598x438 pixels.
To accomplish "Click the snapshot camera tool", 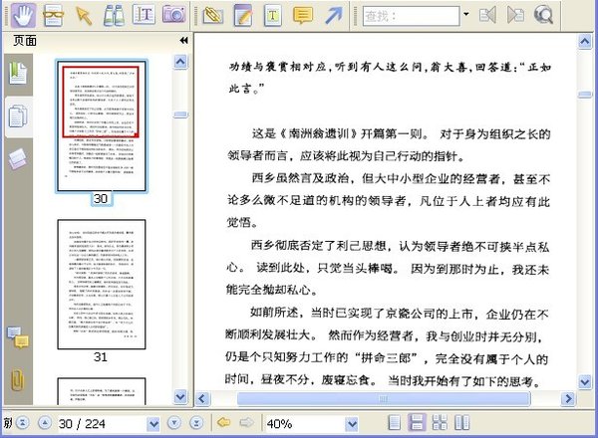I will [173, 15].
